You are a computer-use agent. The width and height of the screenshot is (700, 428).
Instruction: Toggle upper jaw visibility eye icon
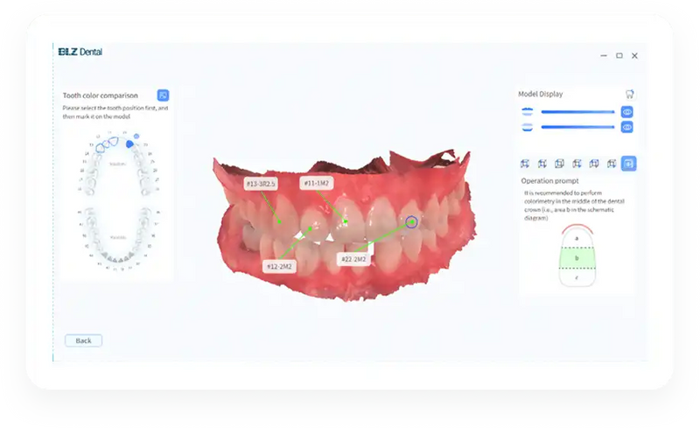pyautogui.click(x=626, y=112)
